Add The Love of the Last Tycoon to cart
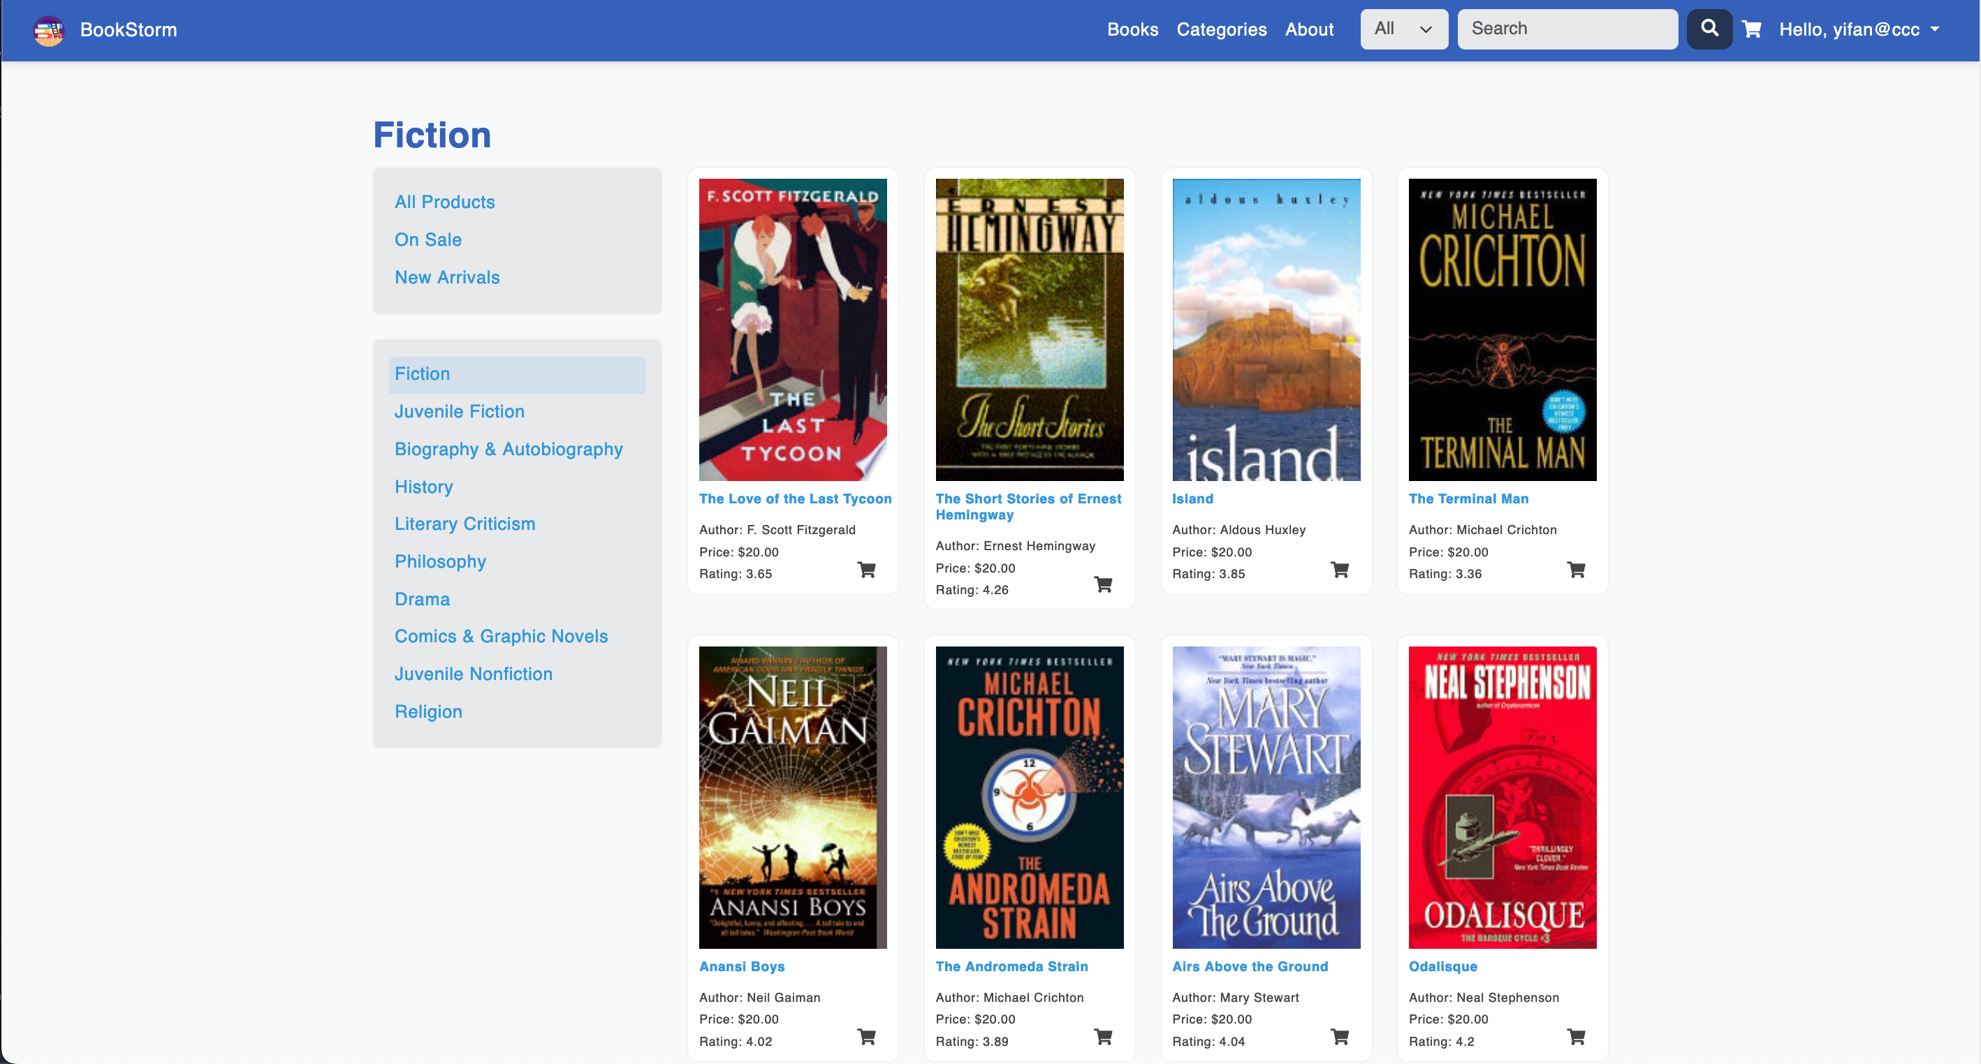Screen dimensions: 1981x1064 867,570
